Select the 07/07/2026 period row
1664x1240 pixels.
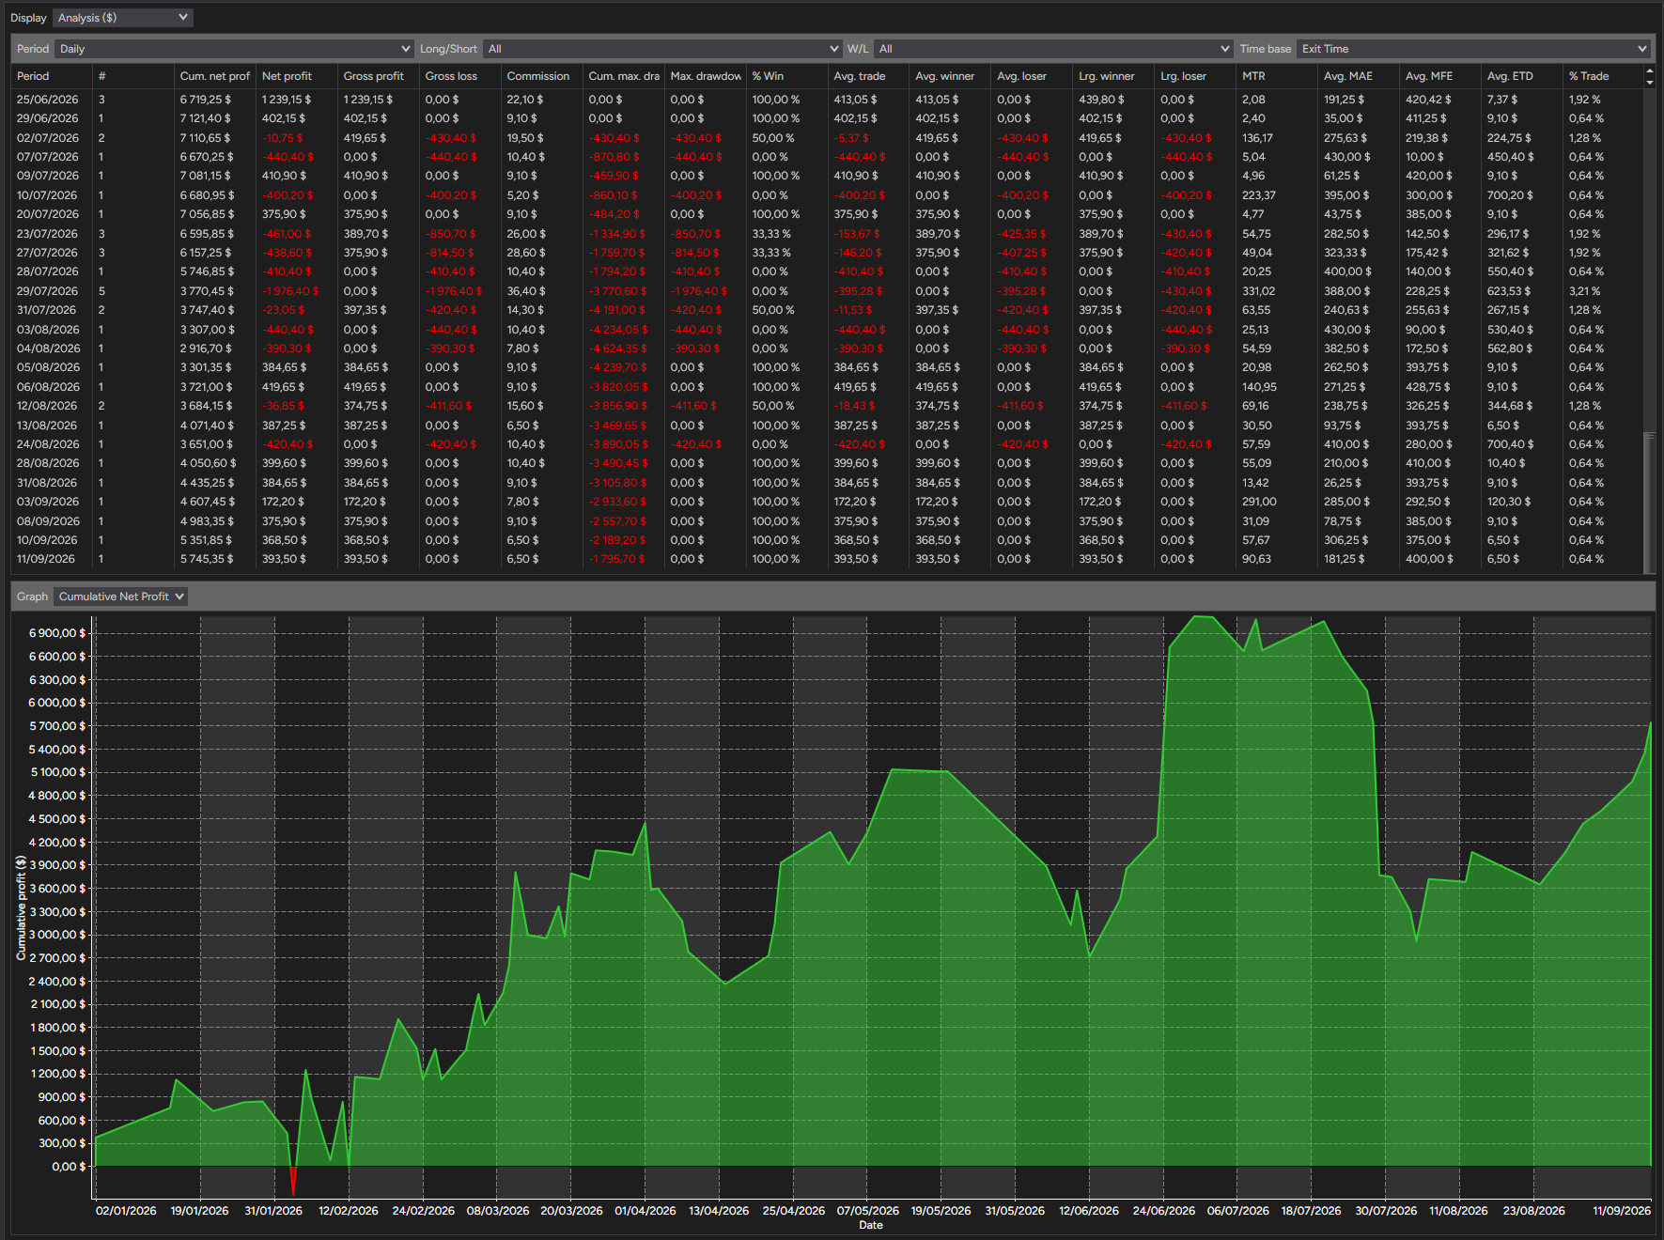click(x=828, y=157)
